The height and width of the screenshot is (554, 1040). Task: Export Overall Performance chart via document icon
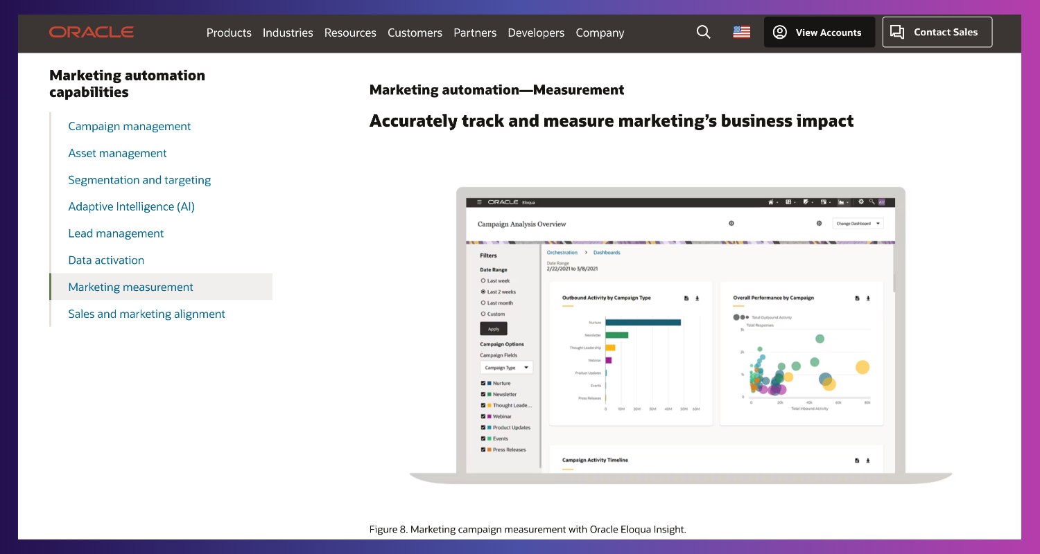[857, 298]
